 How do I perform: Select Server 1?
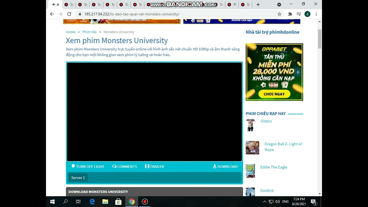click(78, 178)
